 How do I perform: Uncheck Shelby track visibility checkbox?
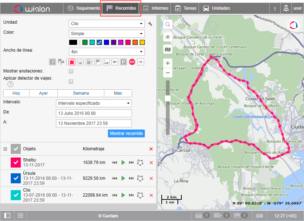point(16,163)
